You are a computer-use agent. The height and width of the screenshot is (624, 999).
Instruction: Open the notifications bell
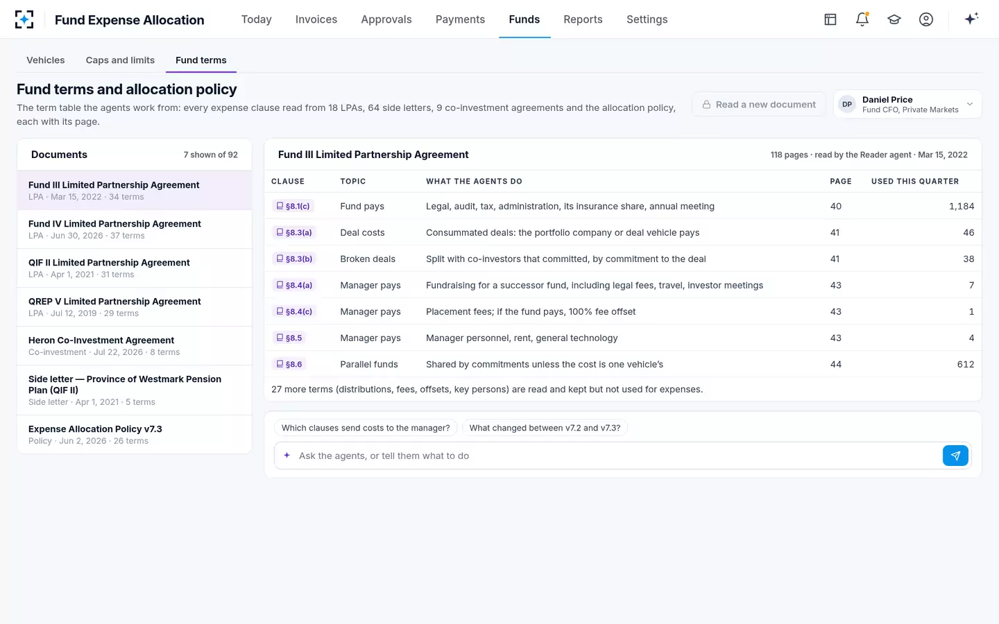tap(862, 19)
